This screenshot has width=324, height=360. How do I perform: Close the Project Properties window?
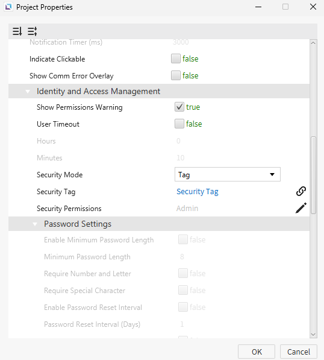click(313, 7)
